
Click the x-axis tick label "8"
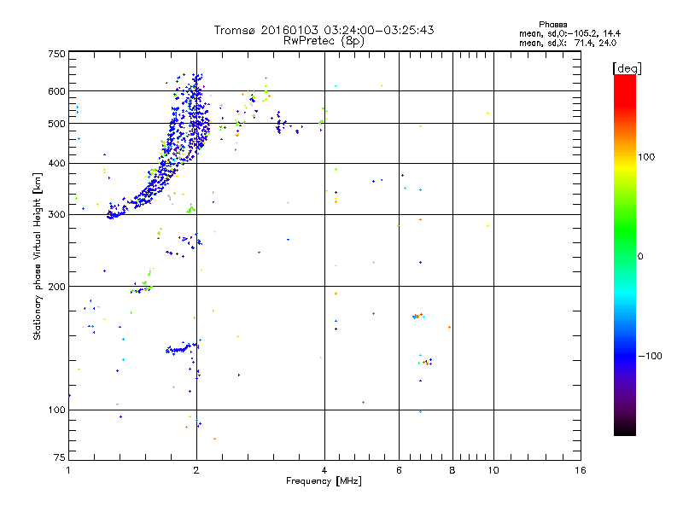[452, 470]
